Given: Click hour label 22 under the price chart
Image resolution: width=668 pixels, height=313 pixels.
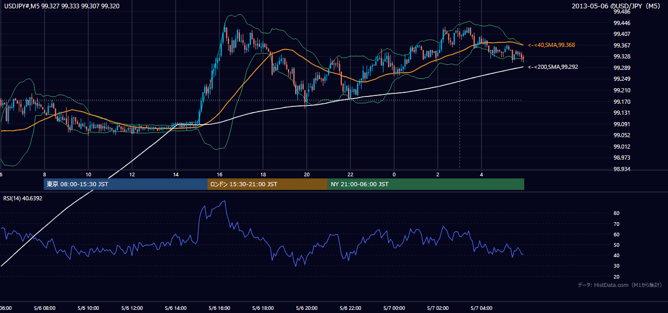Looking at the screenshot, I should [350, 175].
